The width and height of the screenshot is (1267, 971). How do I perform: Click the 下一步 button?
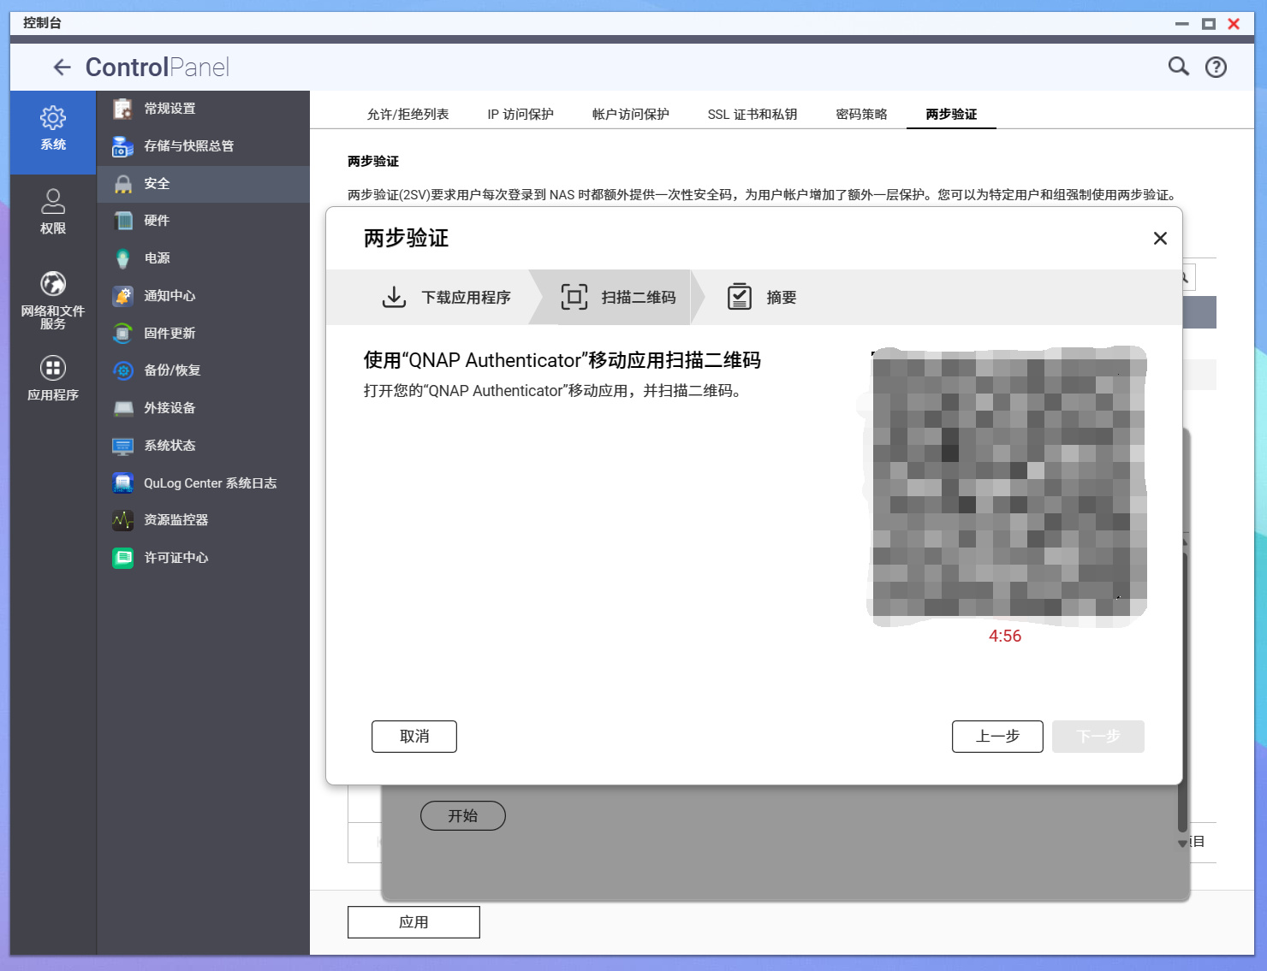point(1098,737)
